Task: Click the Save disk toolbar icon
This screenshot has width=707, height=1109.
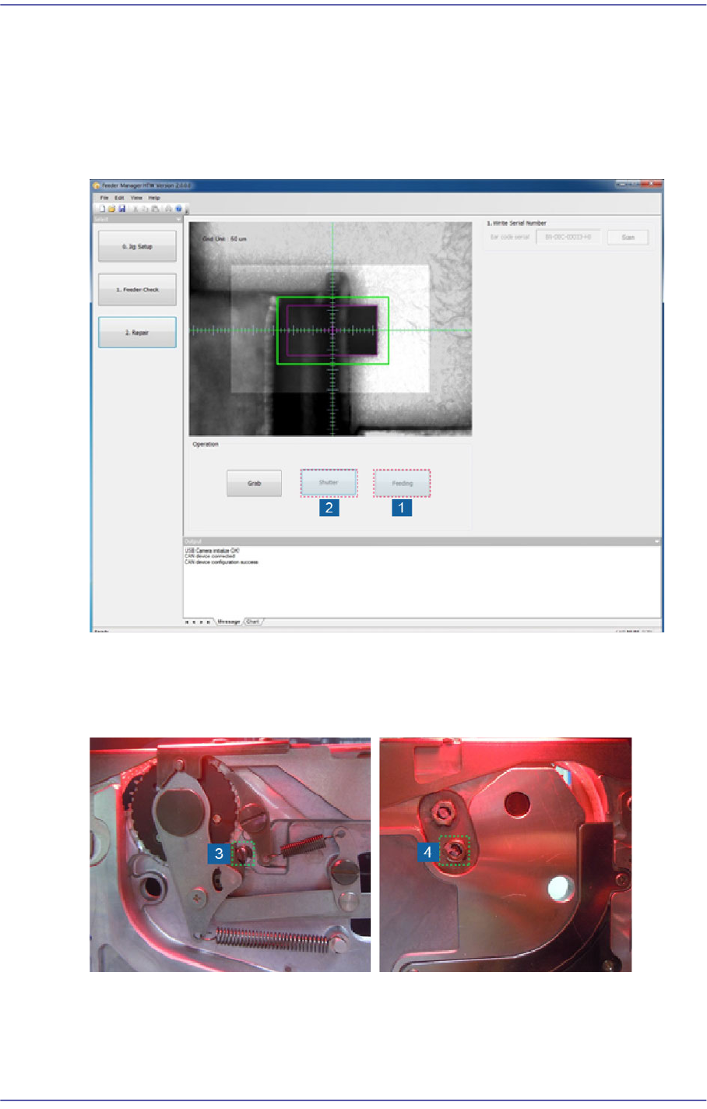Action: [x=121, y=209]
